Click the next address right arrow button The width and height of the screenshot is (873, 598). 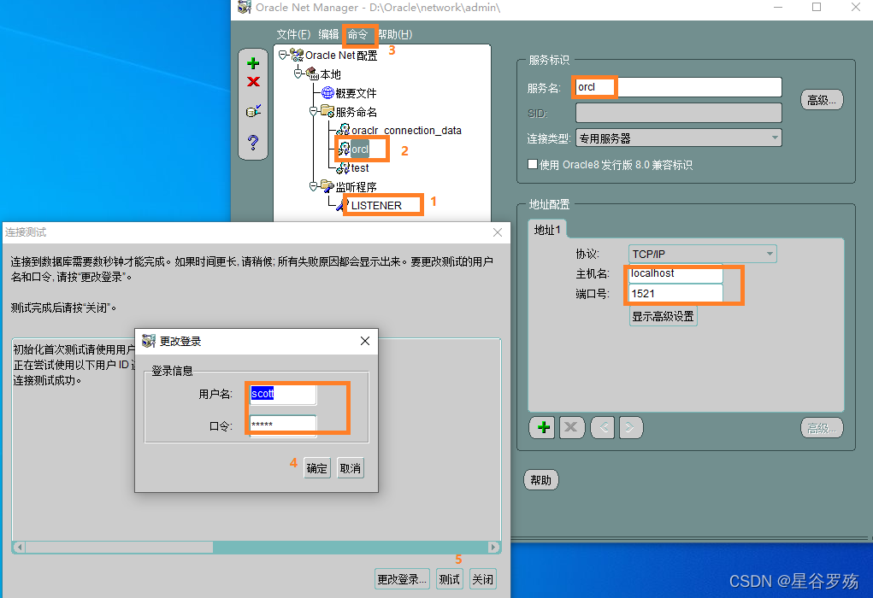point(630,427)
